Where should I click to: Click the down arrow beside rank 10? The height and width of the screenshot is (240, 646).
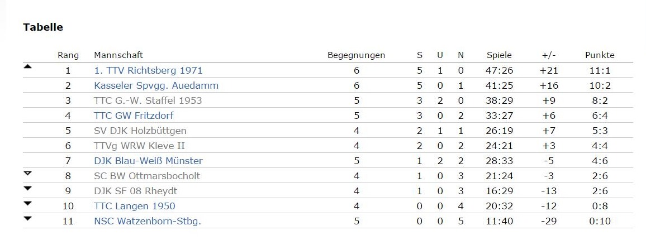click(27, 203)
